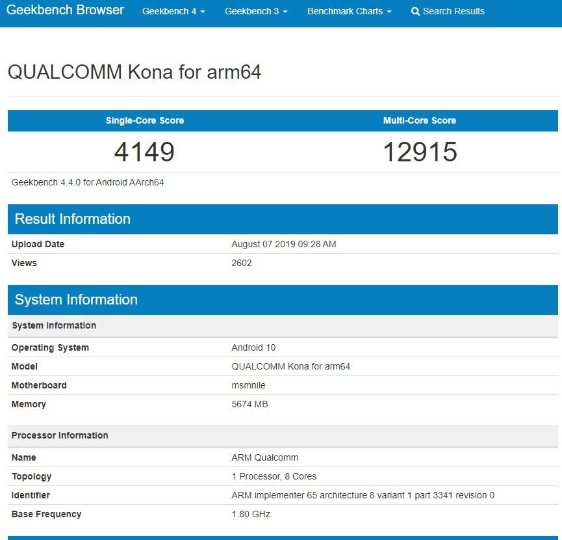Click the Motherboard label
This screenshot has width=562, height=540.
(39, 385)
